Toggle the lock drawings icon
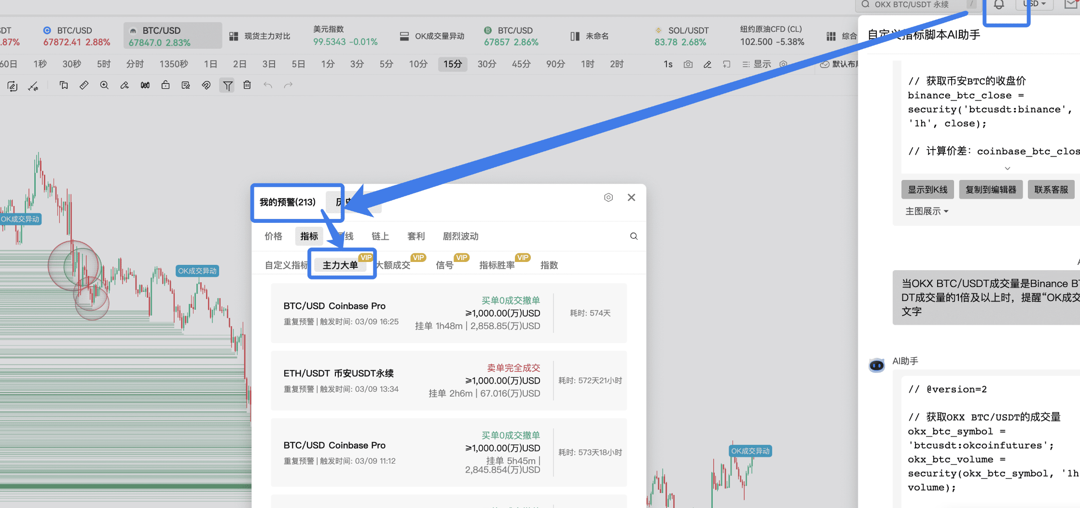The image size is (1080, 508). coord(166,85)
